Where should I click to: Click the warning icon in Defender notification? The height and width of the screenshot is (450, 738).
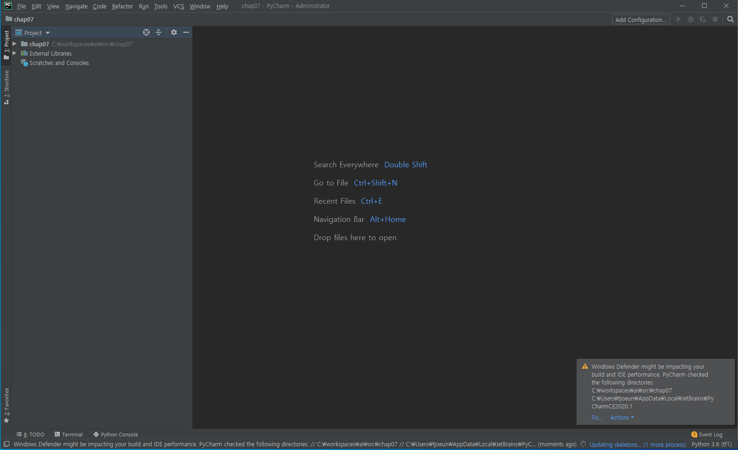click(585, 366)
